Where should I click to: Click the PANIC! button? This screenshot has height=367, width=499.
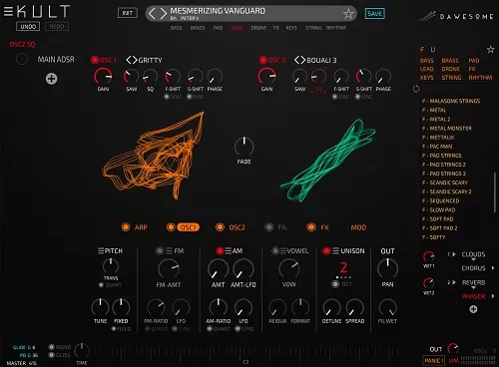click(434, 361)
